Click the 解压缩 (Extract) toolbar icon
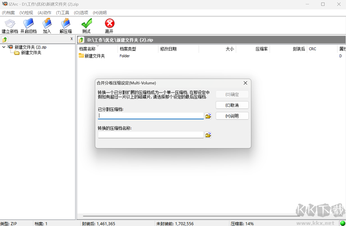 [66, 26]
